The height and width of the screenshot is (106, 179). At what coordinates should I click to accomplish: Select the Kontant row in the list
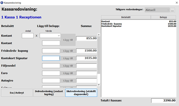139,21
